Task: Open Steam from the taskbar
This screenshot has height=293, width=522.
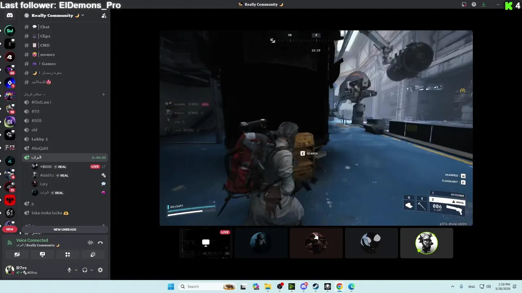Action: tap(316, 286)
